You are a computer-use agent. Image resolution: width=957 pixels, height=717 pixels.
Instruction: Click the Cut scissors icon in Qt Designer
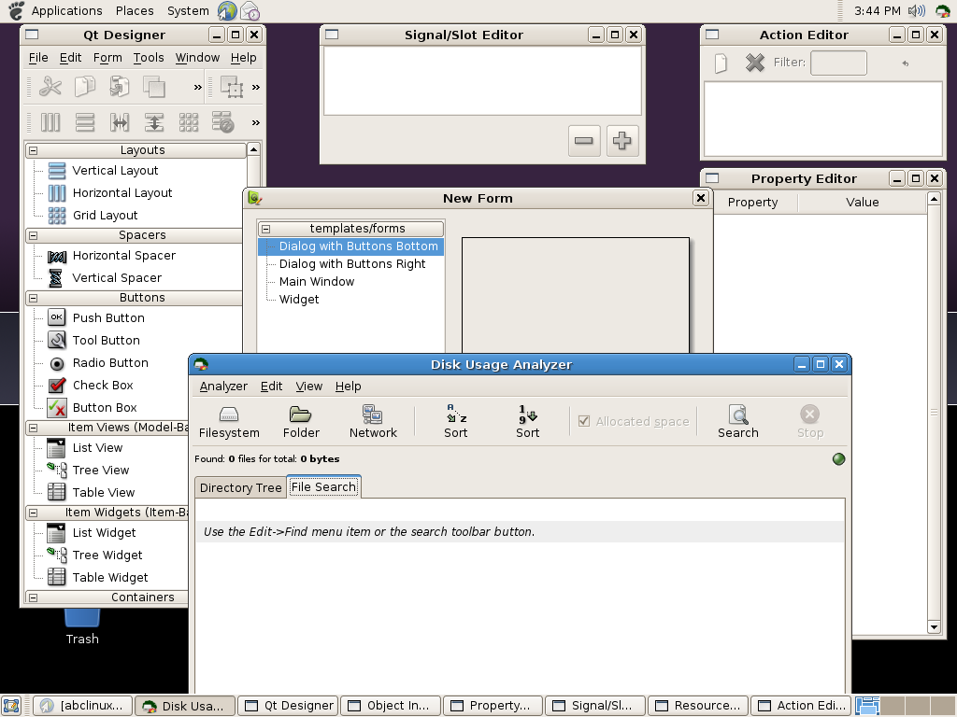pyautogui.click(x=50, y=87)
